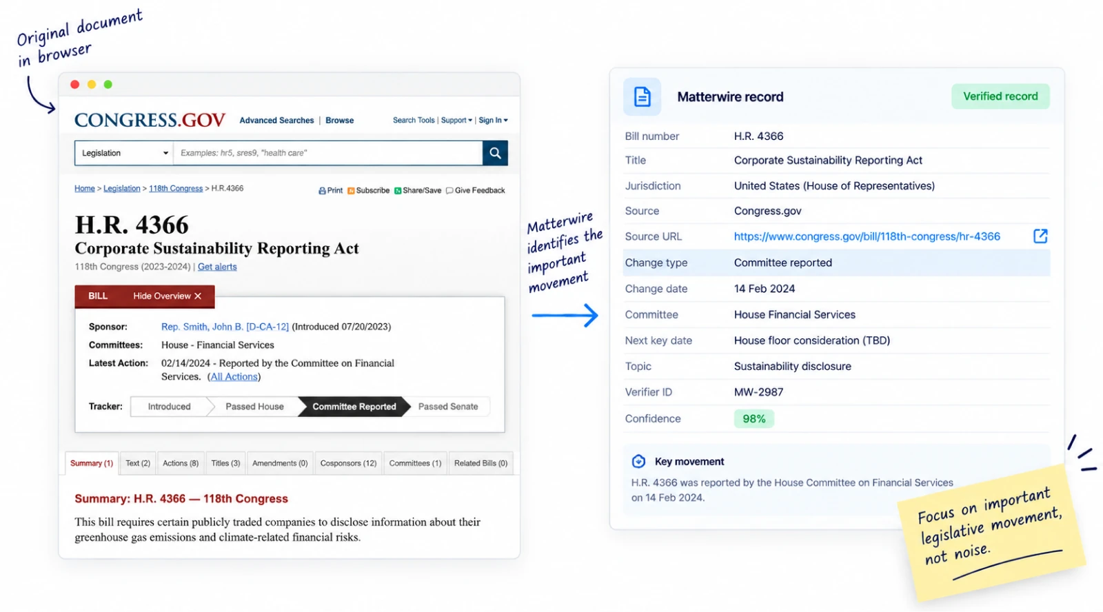The height and width of the screenshot is (612, 1103).
Task: Expand the Sign In menu
Action: click(x=493, y=121)
